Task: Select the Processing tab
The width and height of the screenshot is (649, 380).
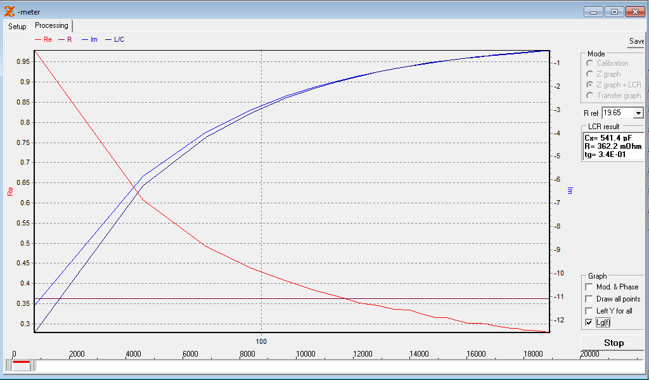Action: 51,25
